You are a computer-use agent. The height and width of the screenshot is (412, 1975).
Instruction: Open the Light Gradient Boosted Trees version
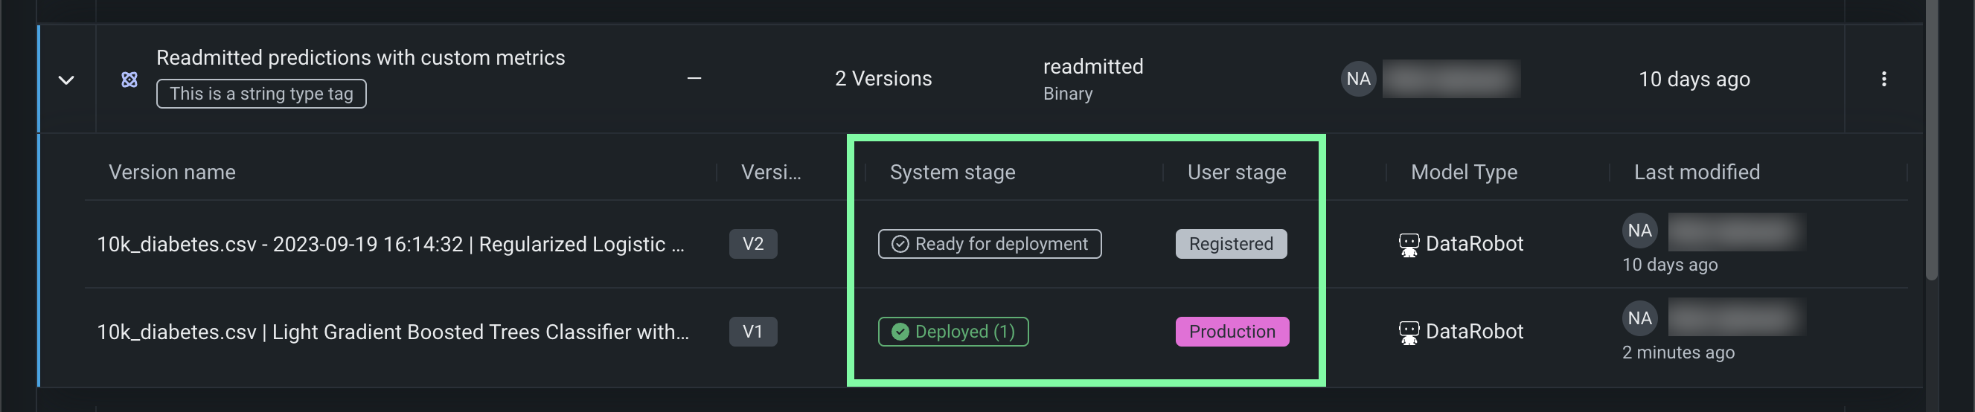[393, 332]
